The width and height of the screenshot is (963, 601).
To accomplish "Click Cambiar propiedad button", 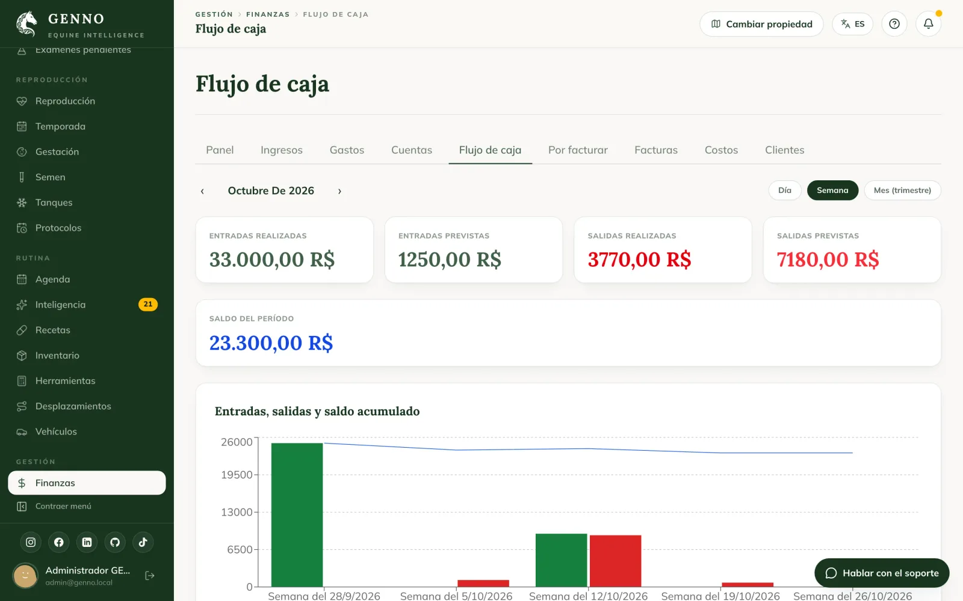I will pos(761,24).
